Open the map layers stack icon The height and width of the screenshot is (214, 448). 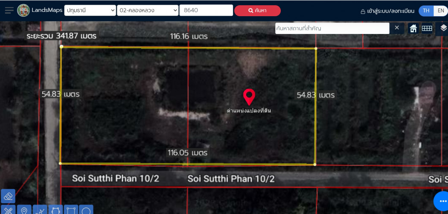point(443,28)
